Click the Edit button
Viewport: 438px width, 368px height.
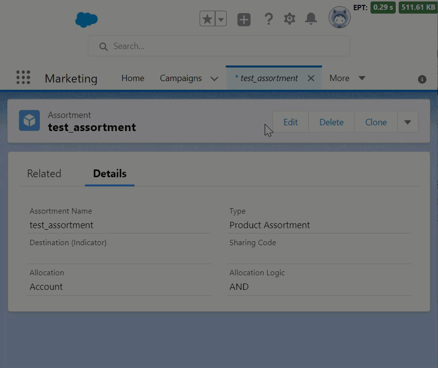coord(290,122)
